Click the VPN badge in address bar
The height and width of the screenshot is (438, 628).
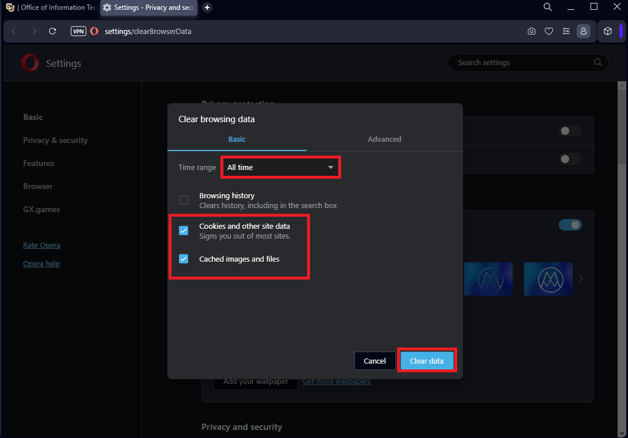point(78,31)
